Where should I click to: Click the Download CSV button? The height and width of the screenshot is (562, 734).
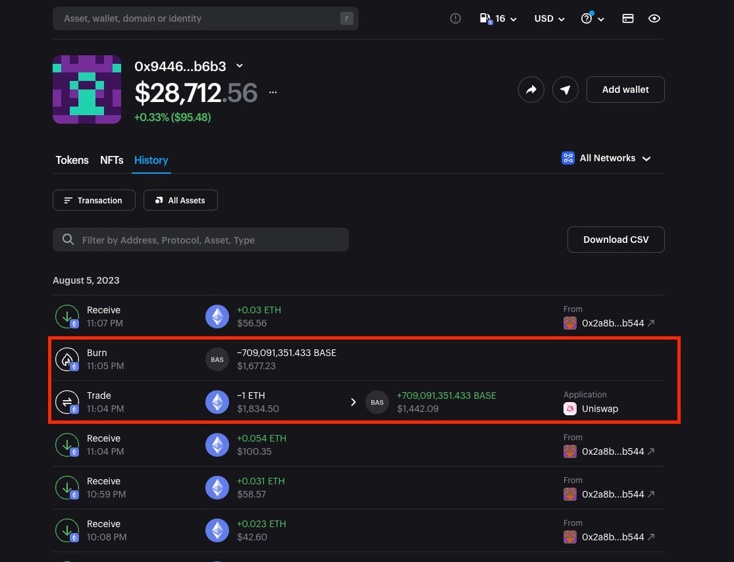(x=616, y=240)
